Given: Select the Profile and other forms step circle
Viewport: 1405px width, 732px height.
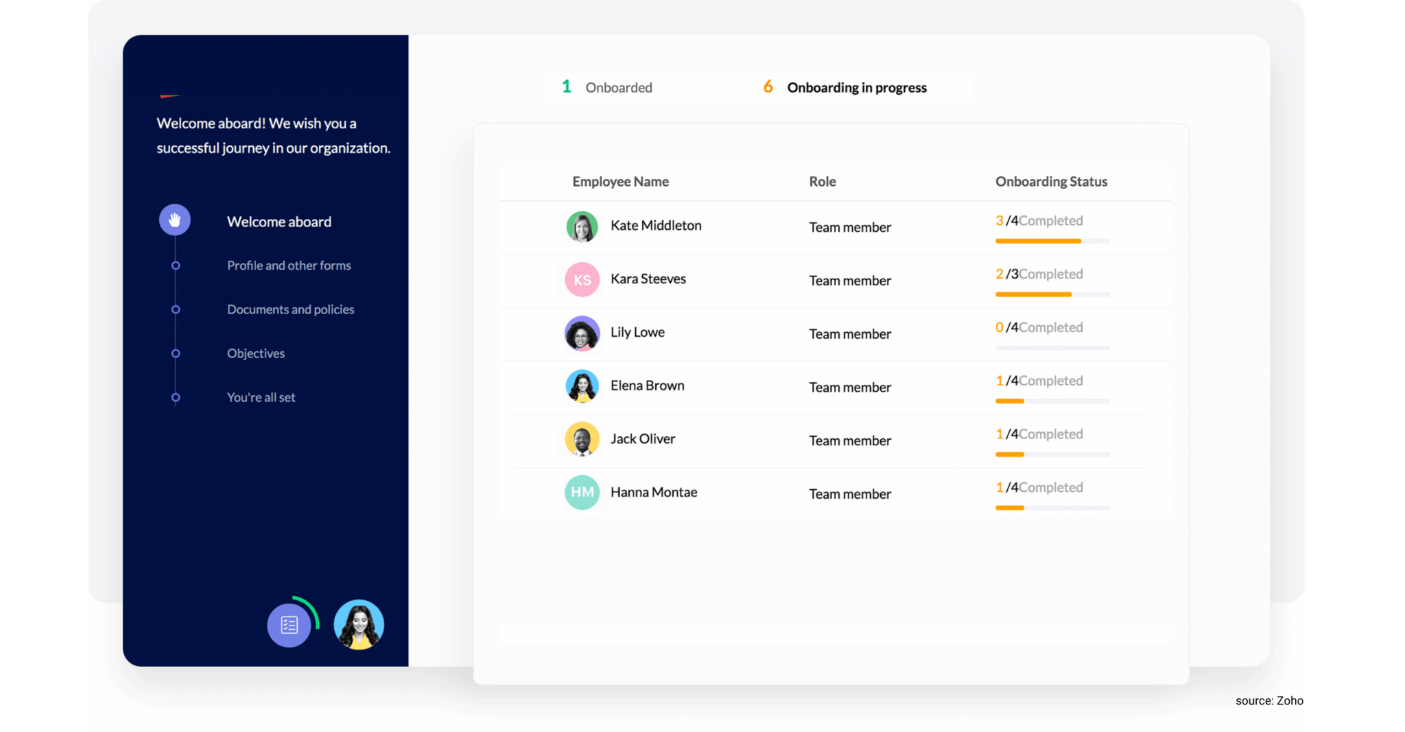Looking at the screenshot, I should pyautogui.click(x=175, y=265).
